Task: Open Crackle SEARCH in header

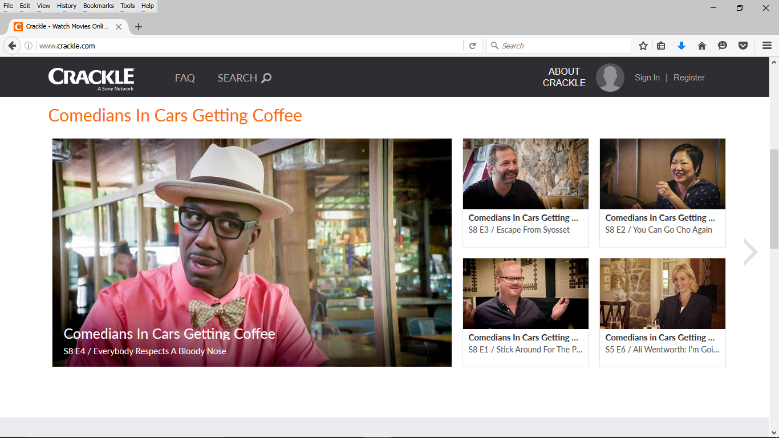Action: 245,78
